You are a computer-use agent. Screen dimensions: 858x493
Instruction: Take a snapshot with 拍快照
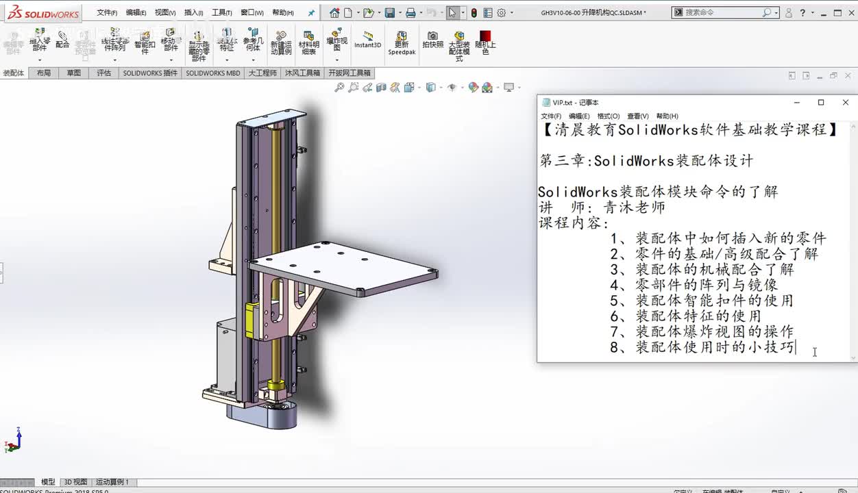[432, 40]
